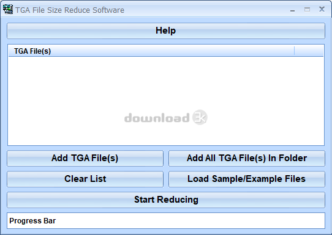The height and width of the screenshot is (235, 332).
Task: Start Reducing the files
Action: click(166, 200)
